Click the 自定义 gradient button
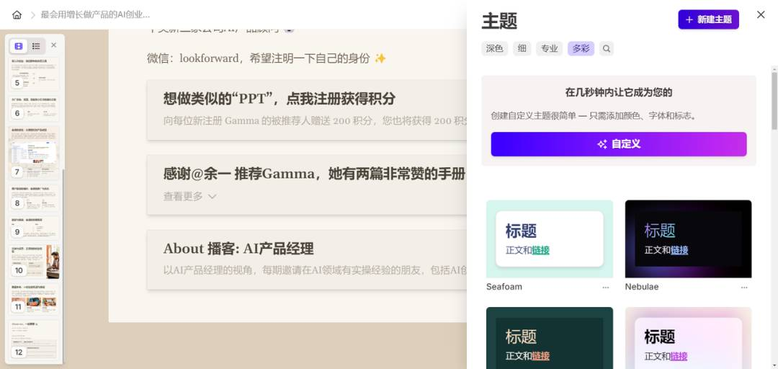This screenshot has width=778, height=369. pyautogui.click(x=619, y=144)
